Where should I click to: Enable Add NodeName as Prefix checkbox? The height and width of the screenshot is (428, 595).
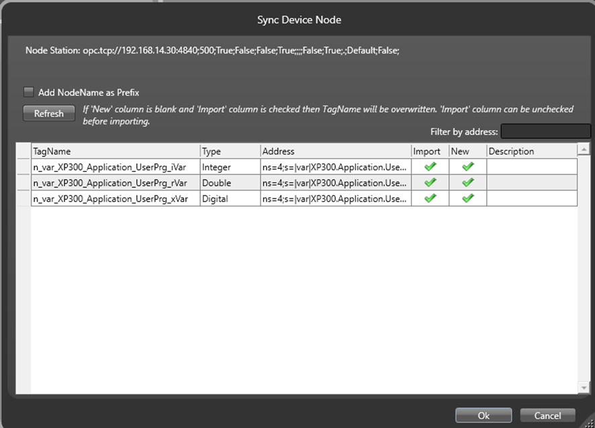click(29, 93)
